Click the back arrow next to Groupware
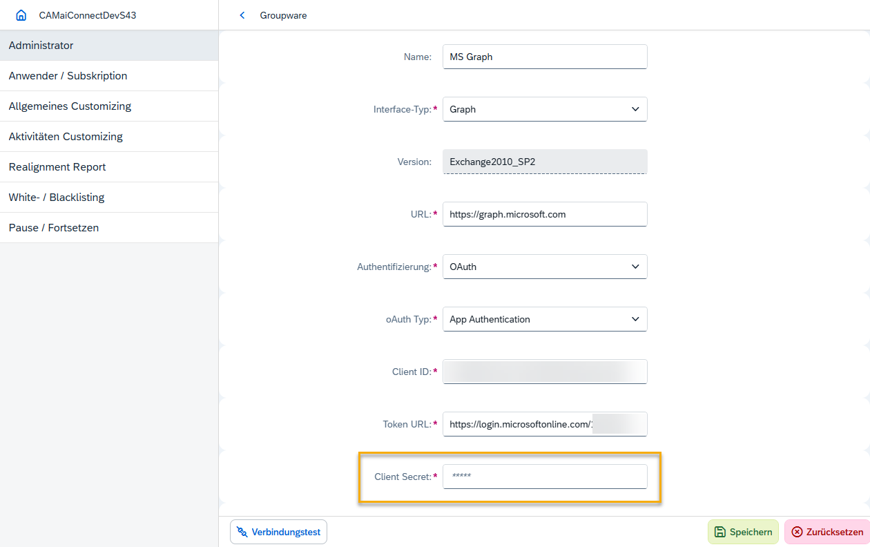 pyautogui.click(x=242, y=15)
